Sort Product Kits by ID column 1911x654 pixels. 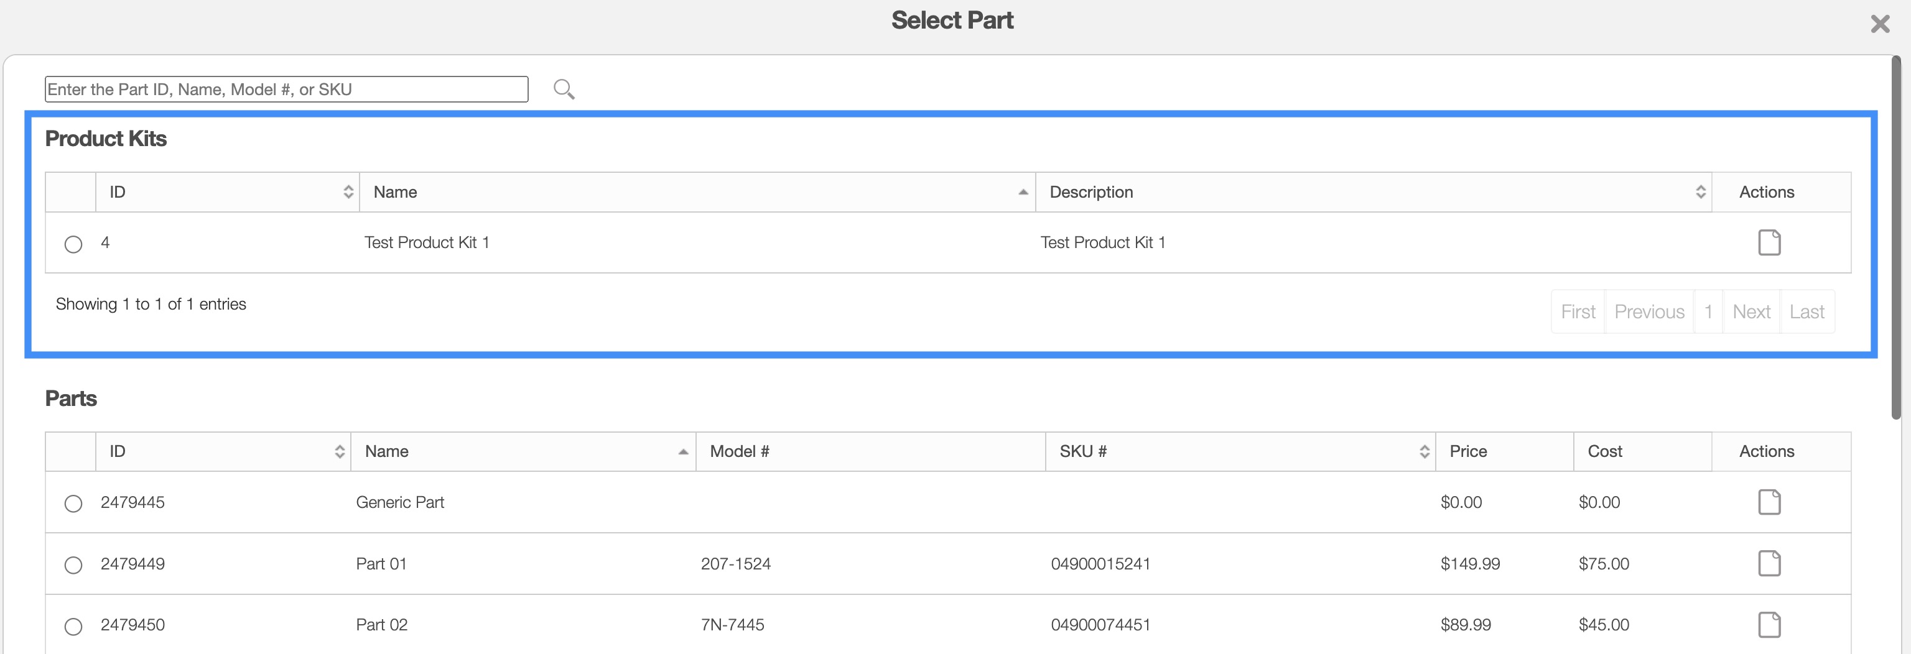(227, 192)
